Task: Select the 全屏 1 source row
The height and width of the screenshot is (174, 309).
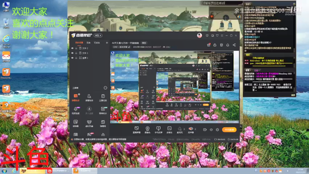Action: 90,58
